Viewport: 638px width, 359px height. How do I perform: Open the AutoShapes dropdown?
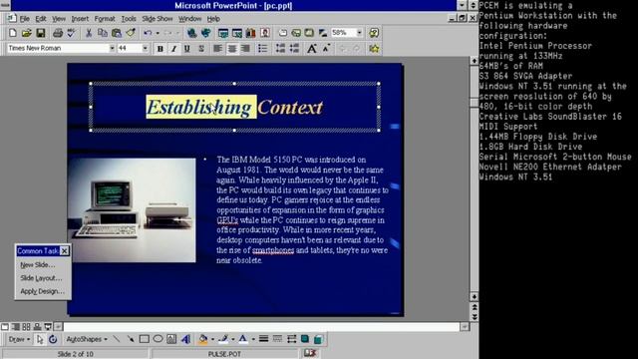[x=87, y=339]
